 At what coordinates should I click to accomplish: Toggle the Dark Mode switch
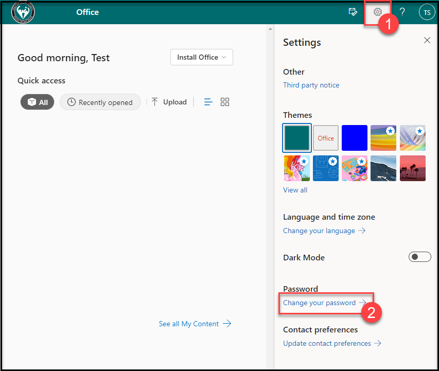pyautogui.click(x=419, y=257)
